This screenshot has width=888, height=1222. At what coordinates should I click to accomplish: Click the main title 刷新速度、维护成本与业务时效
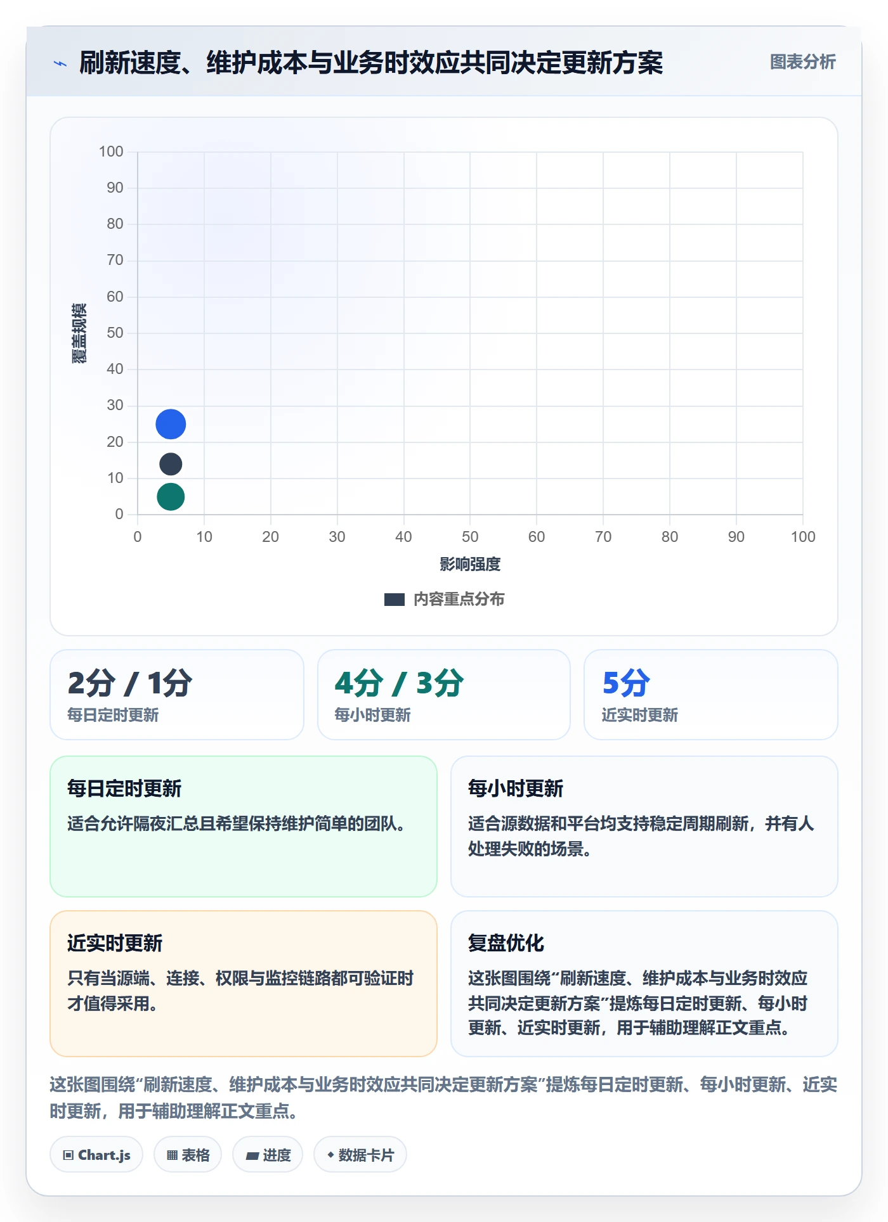pyautogui.click(x=371, y=63)
